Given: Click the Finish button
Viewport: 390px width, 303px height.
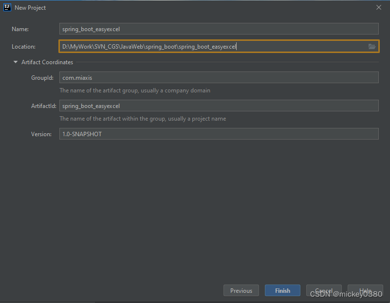Looking at the screenshot, I should click(x=282, y=290).
